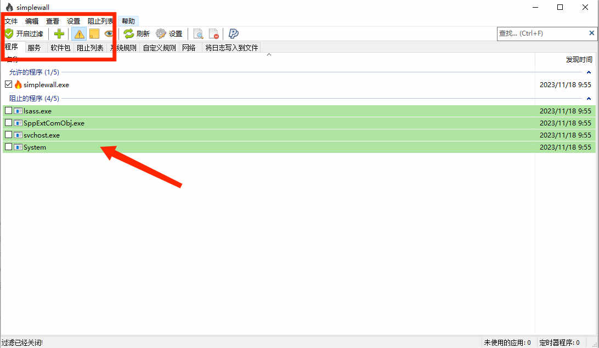Collapse the 阻止的程序 group chevron
This screenshot has width=599, height=348.
pos(589,99)
